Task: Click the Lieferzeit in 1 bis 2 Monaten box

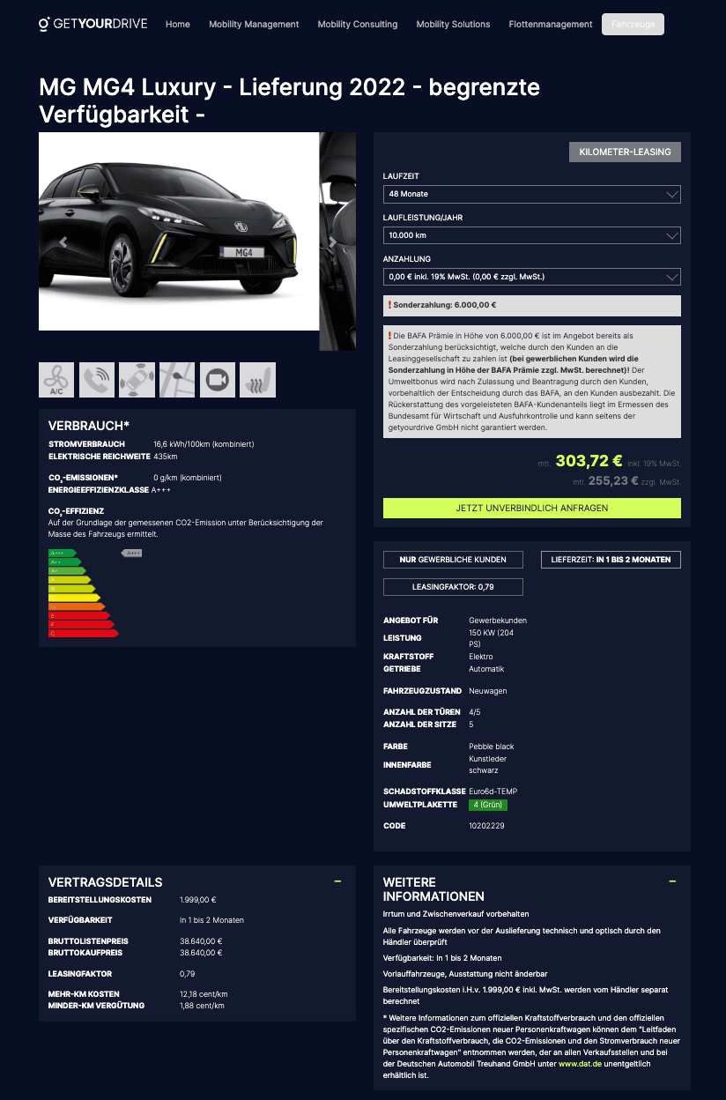Action: click(611, 560)
